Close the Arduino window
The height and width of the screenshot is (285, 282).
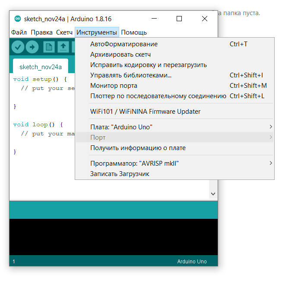[205, 19]
